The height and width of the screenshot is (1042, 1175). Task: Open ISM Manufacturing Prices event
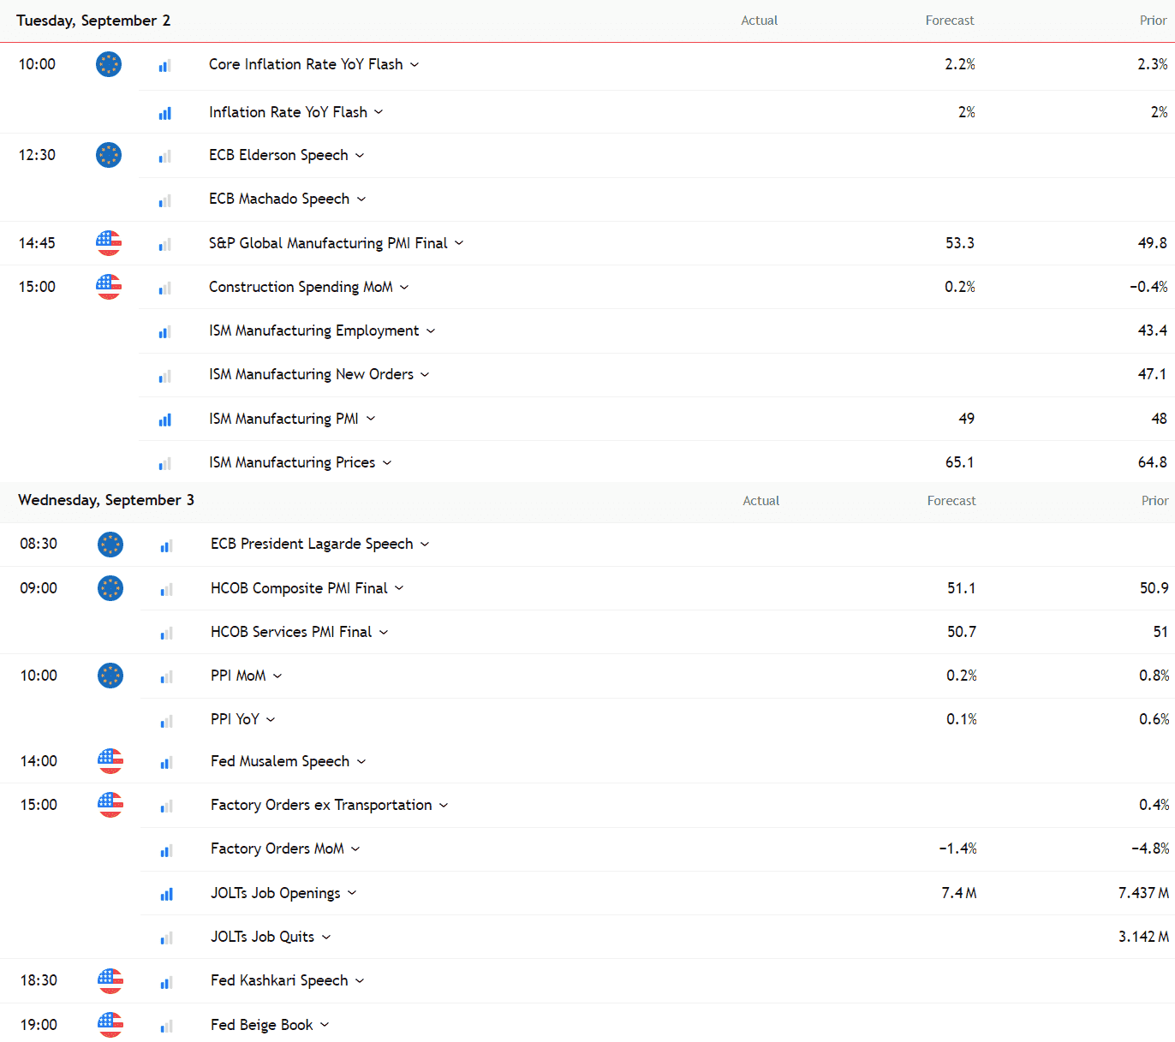point(291,462)
